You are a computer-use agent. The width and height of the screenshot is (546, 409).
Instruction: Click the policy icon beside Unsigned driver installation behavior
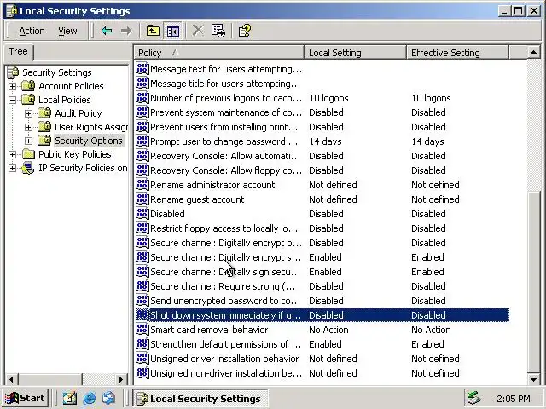pyautogui.click(x=142, y=358)
